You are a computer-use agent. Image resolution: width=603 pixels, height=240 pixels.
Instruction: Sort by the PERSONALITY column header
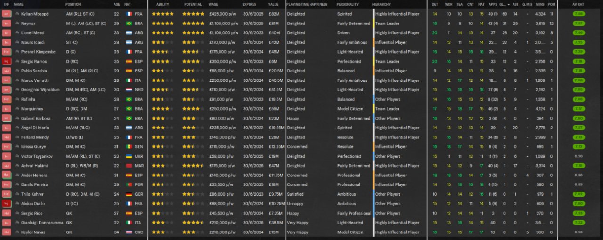point(348,4)
